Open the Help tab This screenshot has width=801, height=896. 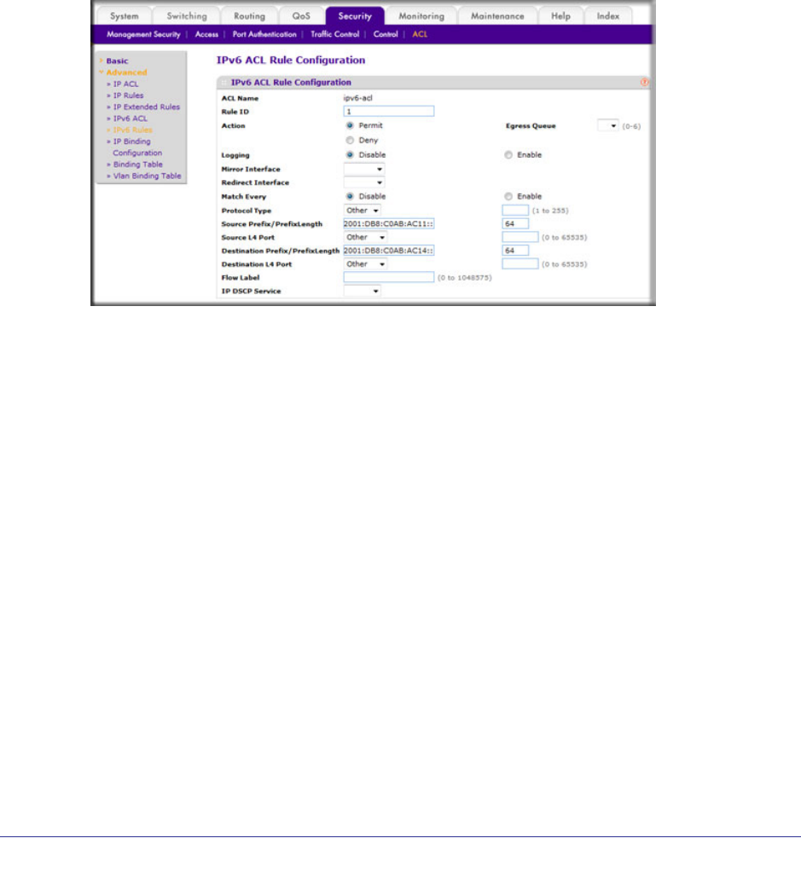click(561, 16)
